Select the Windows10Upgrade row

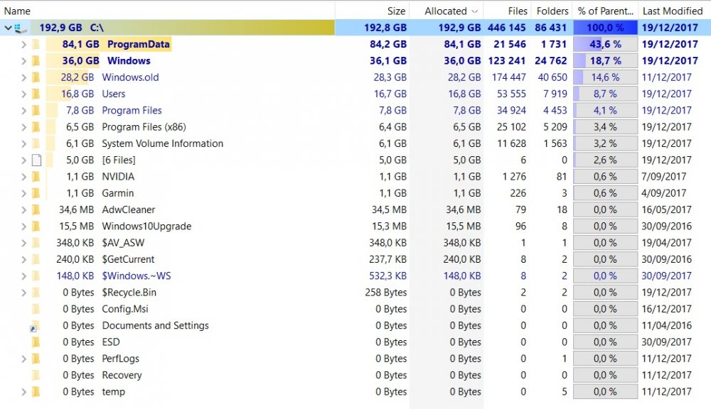(146, 227)
